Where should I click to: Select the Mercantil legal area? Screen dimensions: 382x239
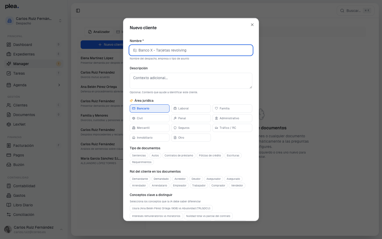[x=150, y=128]
